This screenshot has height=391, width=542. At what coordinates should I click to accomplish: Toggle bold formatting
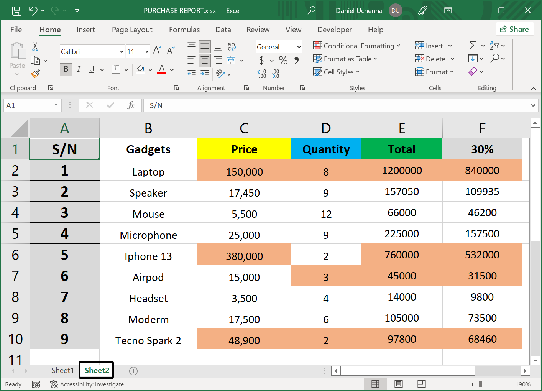pyautogui.click(x=65, y=70)
